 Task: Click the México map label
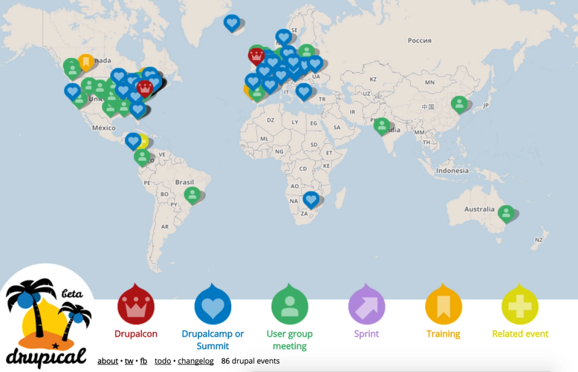(103, 128)
